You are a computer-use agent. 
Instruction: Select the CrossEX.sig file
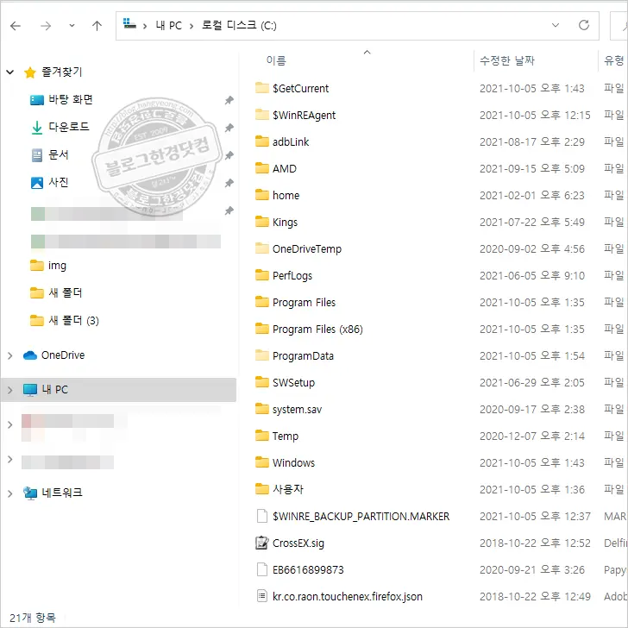290,543
